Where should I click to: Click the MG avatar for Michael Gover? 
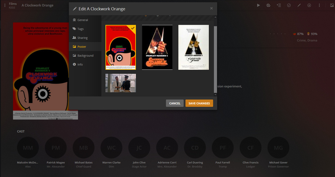[x=278, y=148]
